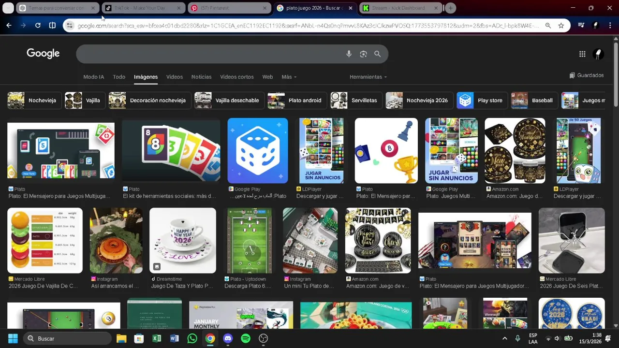Select the Web search tab

[267, 77]
